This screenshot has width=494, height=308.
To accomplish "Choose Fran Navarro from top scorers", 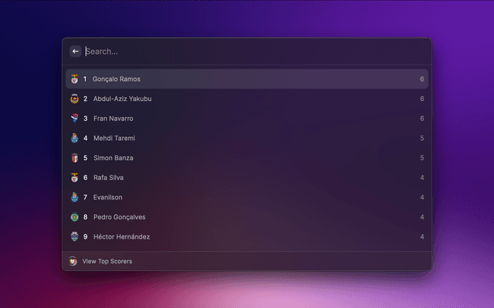I will click(247, 119).
